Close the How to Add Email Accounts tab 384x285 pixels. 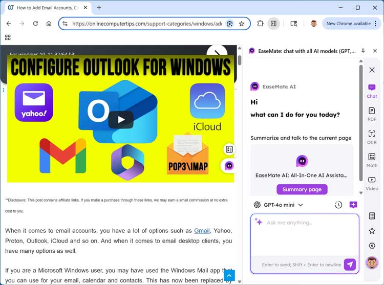(85, 8)
